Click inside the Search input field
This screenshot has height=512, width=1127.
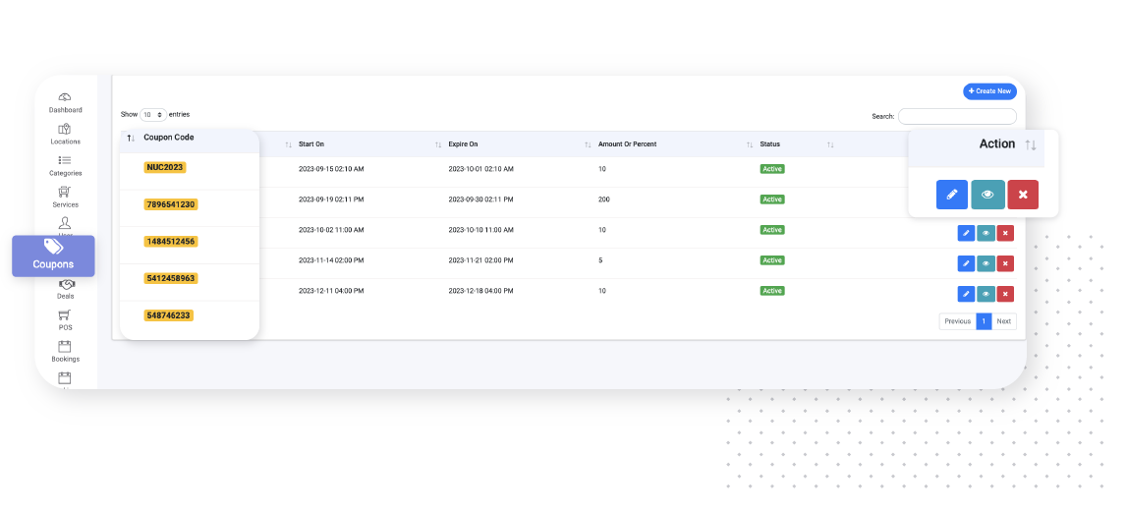(x=957, y=116)
